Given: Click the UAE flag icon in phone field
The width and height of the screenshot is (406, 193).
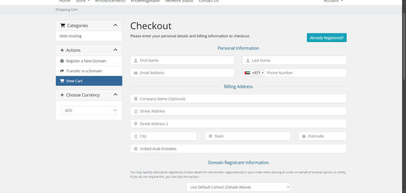Looking at the screenshot, I should pos(247,73).
